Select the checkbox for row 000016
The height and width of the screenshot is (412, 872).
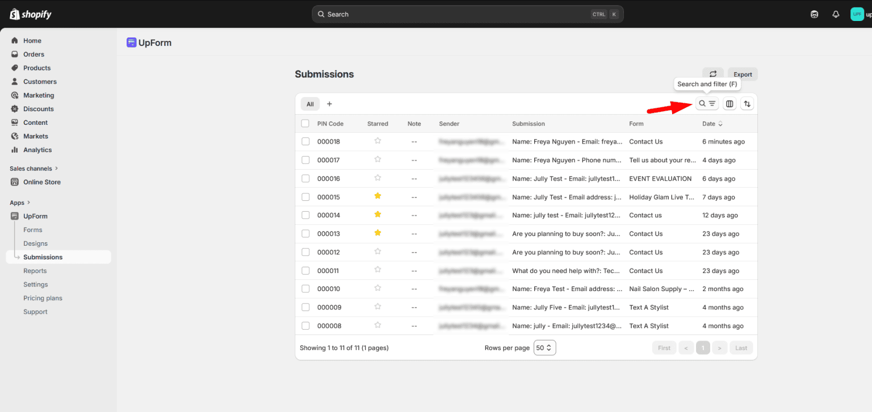305,178
